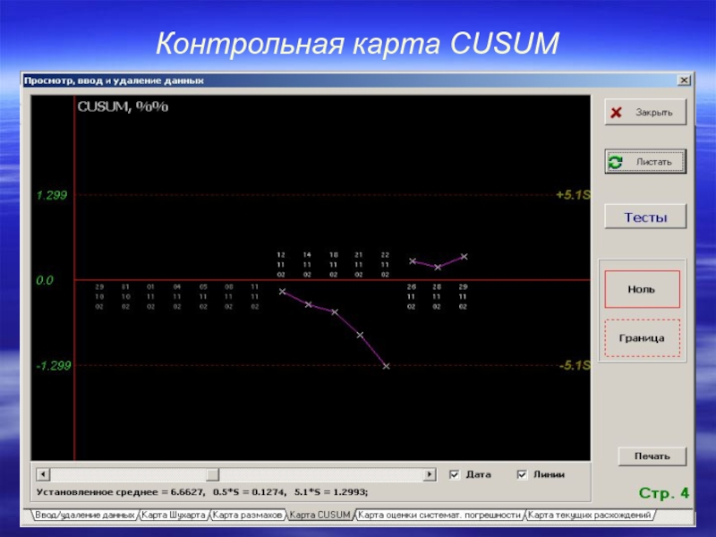Click the scrollbar left arrow
Image resolution: width=716 pixels, height=537 pixels.
(41, 474)
